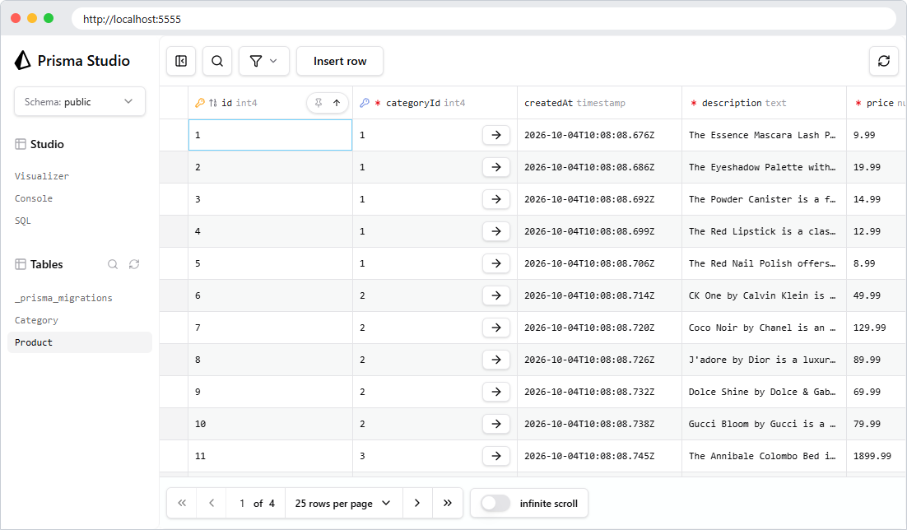Refresh the table data
The width and height of the screenshot is (907, 530).
point(884,62)
